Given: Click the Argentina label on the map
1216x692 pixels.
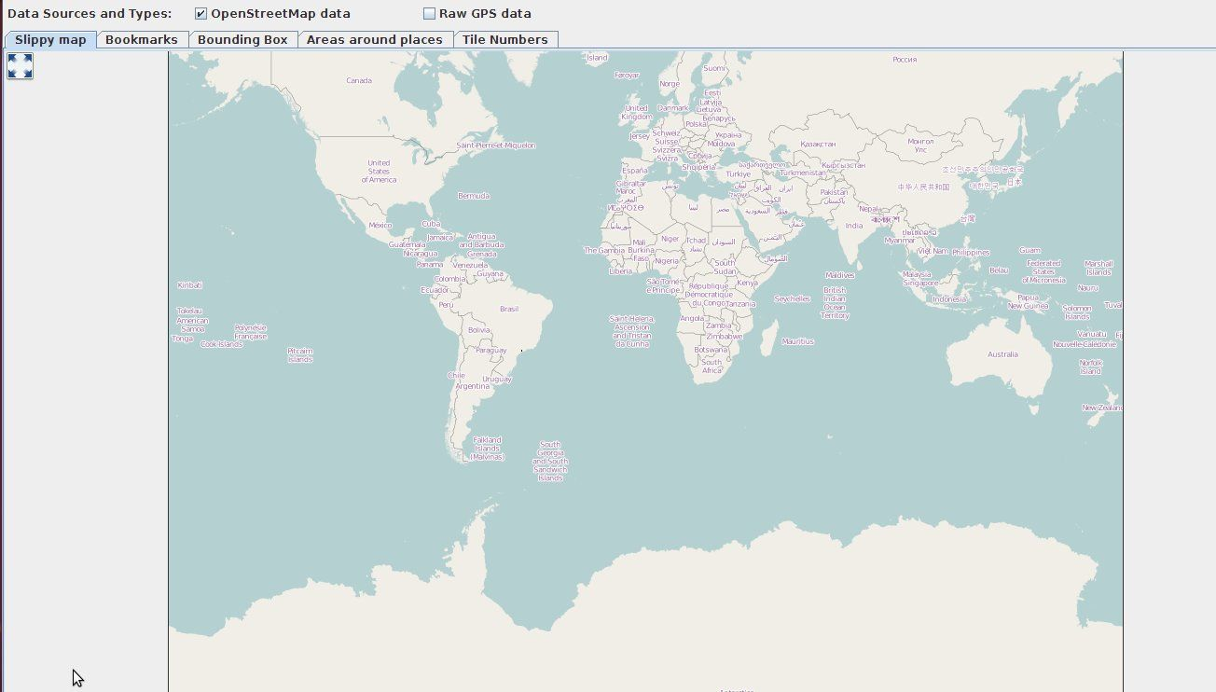Looking at the screenshot, I should click(473, 386).
